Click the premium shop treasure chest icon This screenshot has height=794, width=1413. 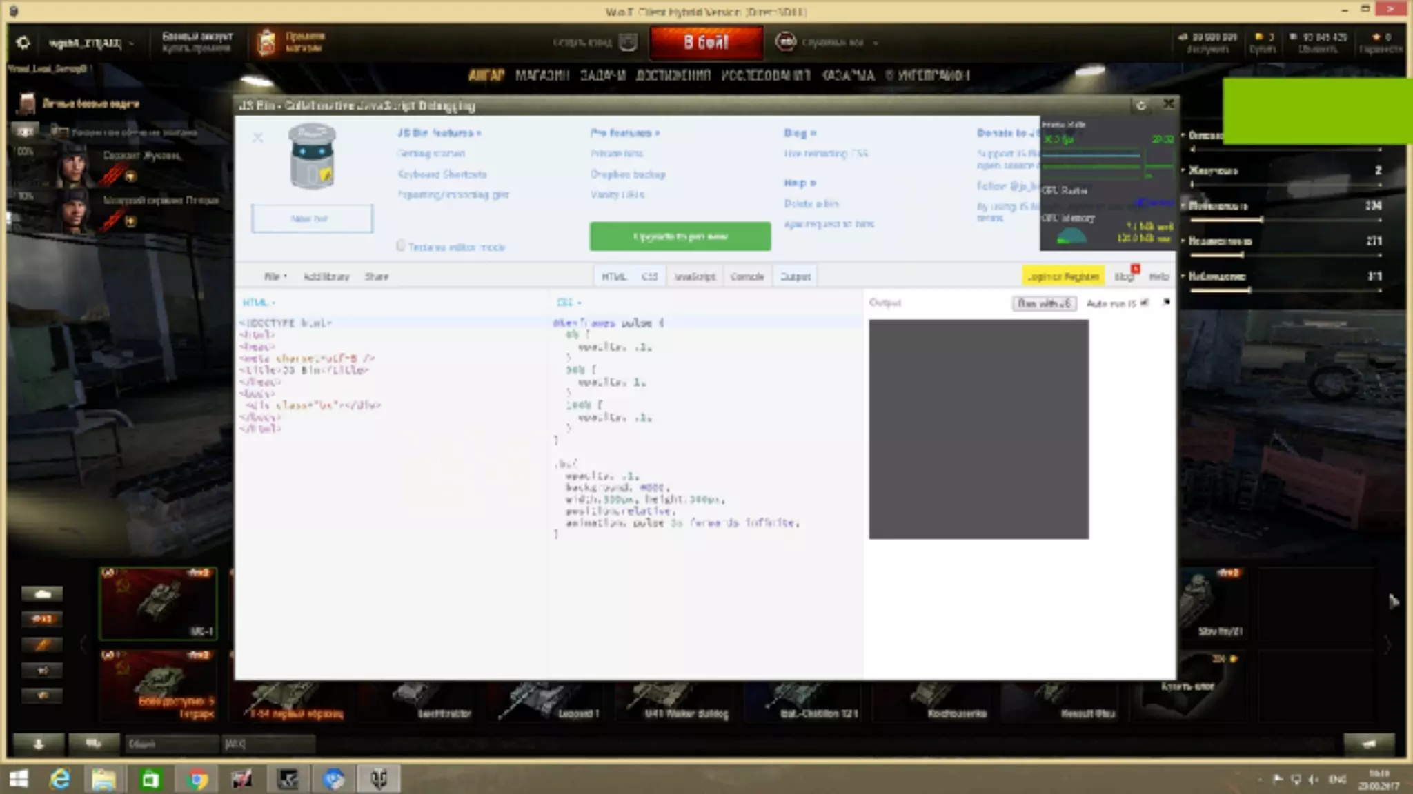tap(266, 43)
